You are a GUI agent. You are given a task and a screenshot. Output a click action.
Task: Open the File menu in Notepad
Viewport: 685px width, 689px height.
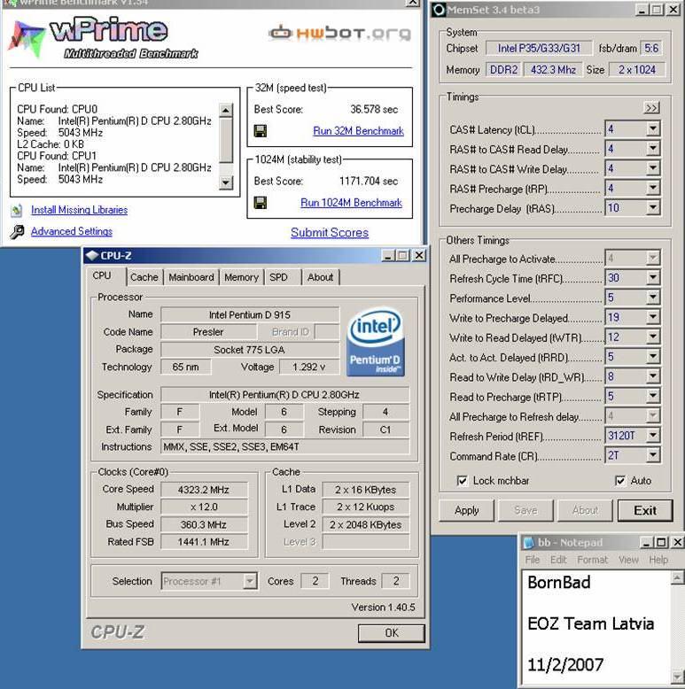click(x=533, y=560)
